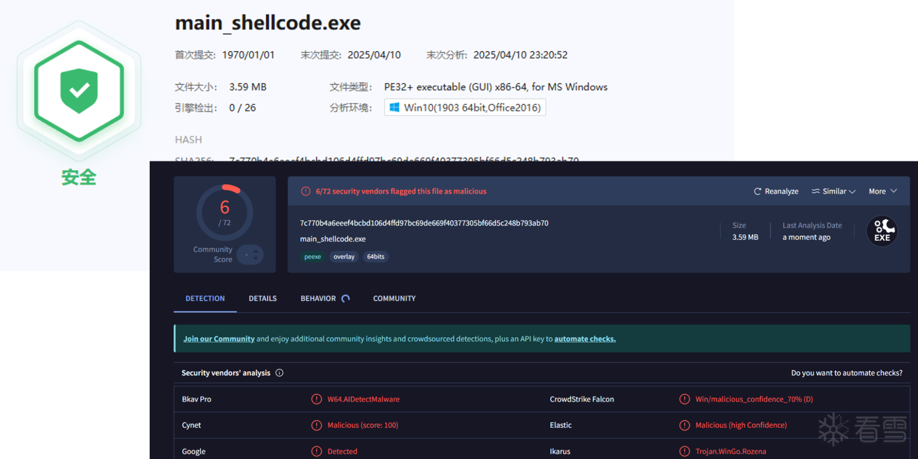Click the Win/malicious_confidence_70% (D) result
Viewport: 918px width, 459px height.
754,399
